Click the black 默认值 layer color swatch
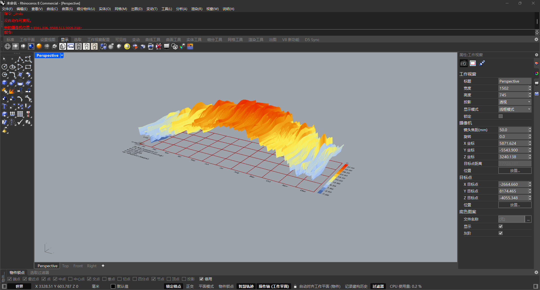This screenshot has width=540, height=290. tap(113, 286)
